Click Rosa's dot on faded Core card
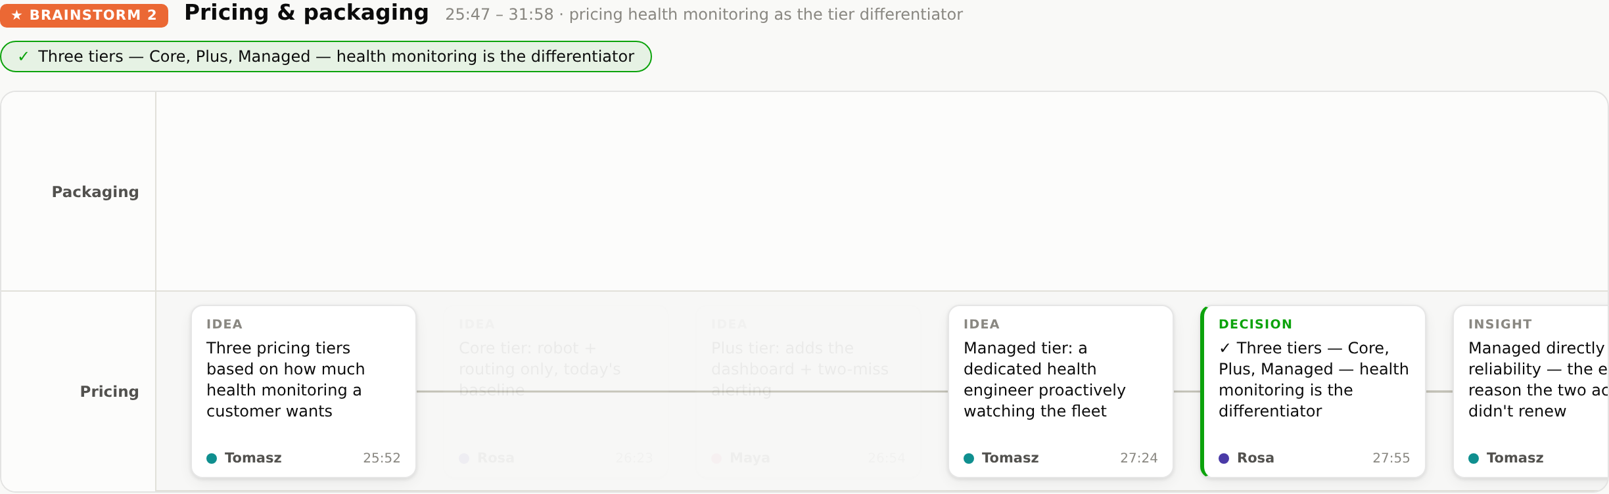Viewport: 1609px width, 494px height. (464, 459)
